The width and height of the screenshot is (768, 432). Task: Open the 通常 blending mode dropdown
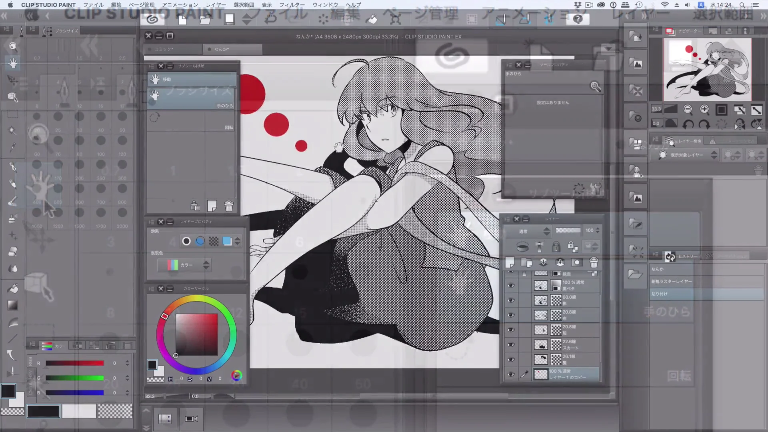[x=528, y=231]
